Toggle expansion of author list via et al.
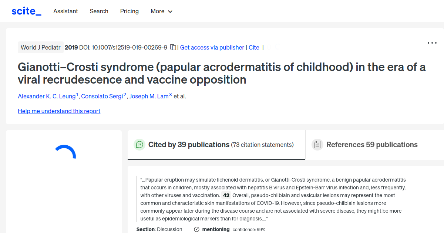444x233 pixels. pos(179,96)
